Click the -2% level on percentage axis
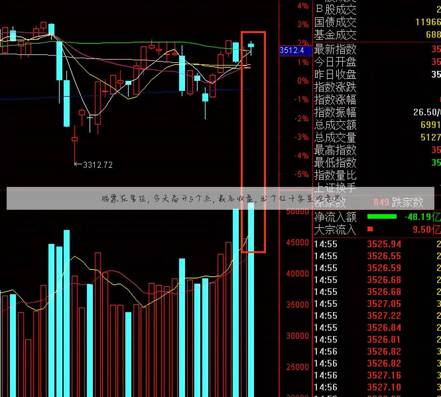 click(301, 118)
